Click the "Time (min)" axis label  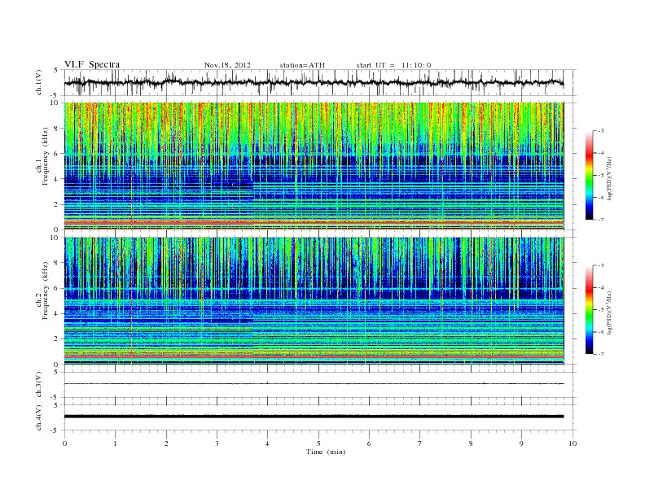pos(326,452)
